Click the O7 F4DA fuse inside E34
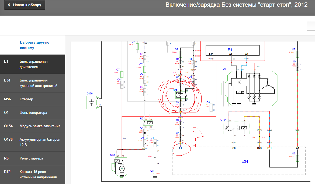This screenshot has height=184, width=315. [x=297, y=158]
